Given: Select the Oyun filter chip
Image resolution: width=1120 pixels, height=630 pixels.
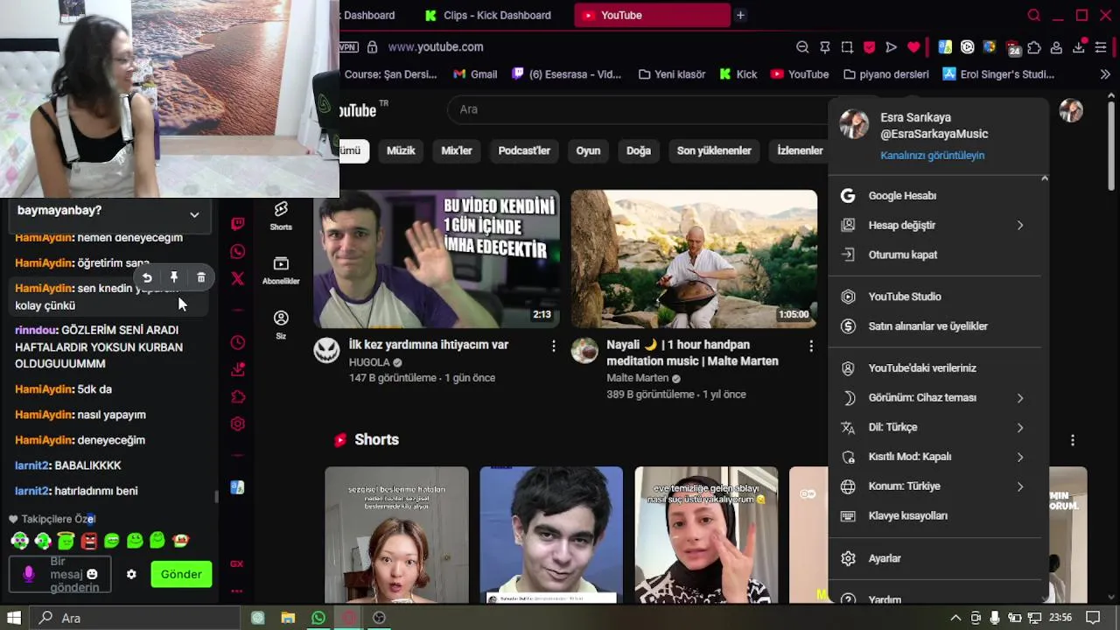Looking at the screenshot, I should [x=588, y=150].
